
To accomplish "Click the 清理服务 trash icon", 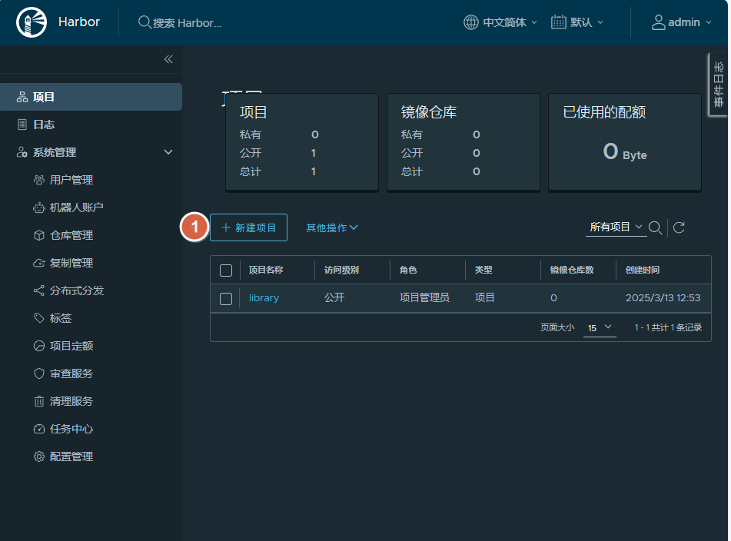I will click(39, 401).
